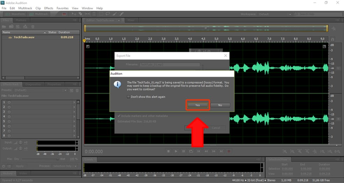Select the Lasso Selection tool in toolbar
Image resolution: width=344 pixels, height=183 pixels.
108,14
